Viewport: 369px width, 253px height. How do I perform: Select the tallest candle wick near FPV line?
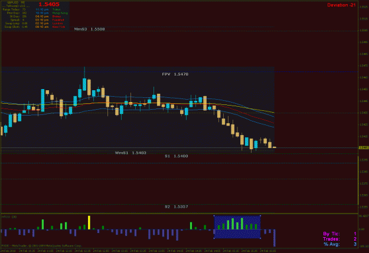(84, 73)
